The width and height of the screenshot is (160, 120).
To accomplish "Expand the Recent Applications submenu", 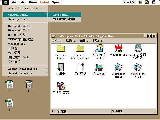I will coord(26,69).
